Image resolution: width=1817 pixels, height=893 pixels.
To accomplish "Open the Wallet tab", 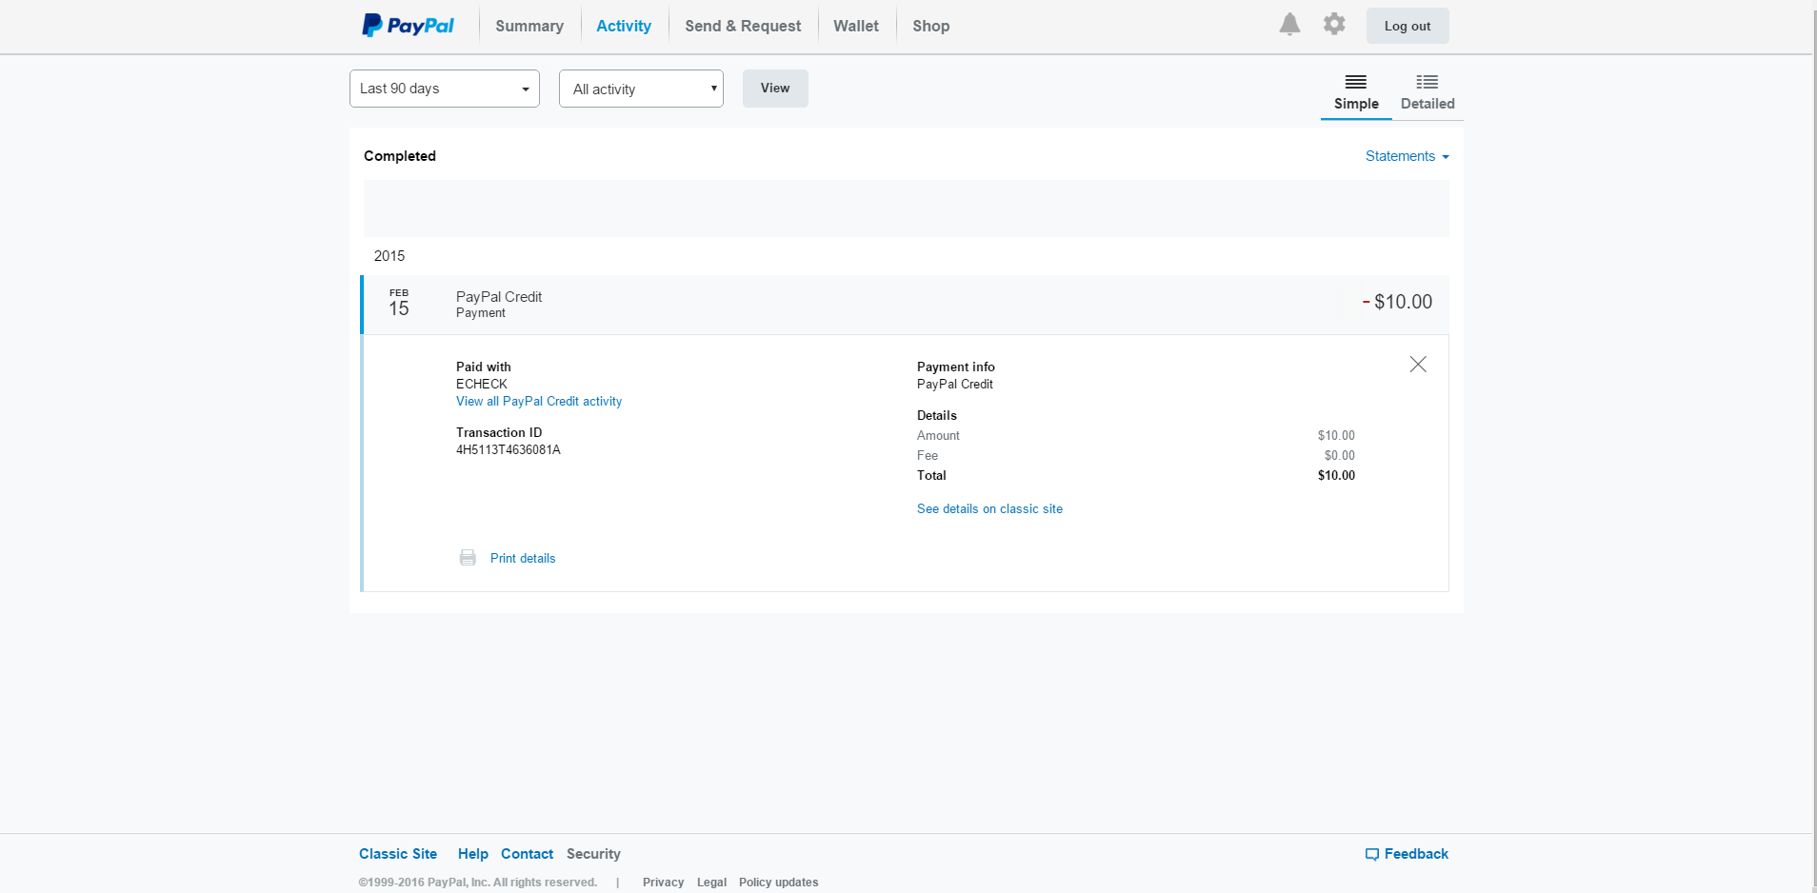I will pos(855,26).
